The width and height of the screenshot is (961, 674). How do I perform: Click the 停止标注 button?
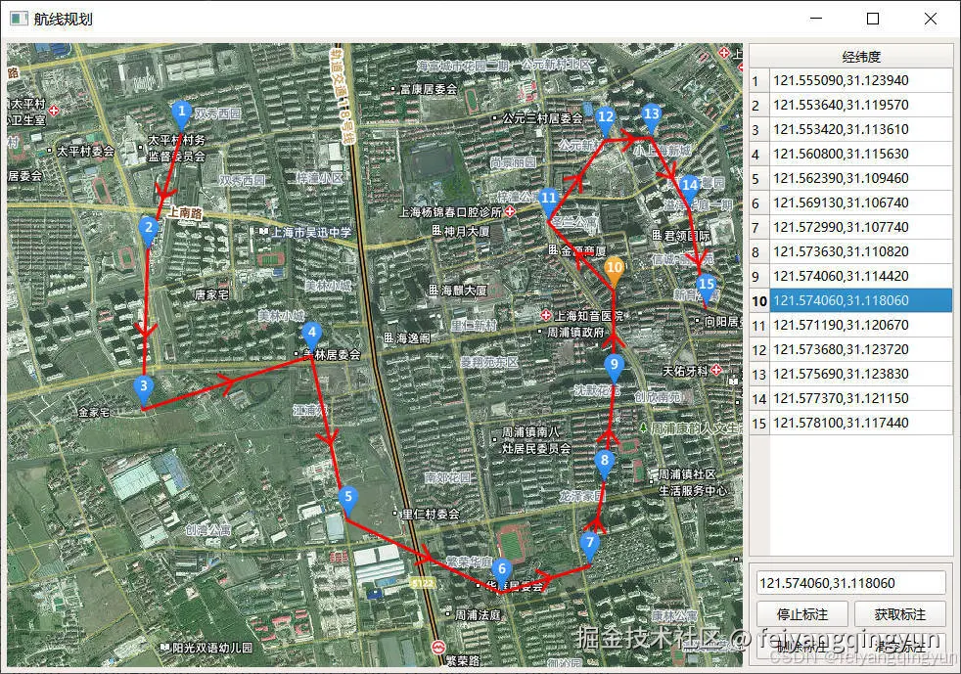(801, 614)
